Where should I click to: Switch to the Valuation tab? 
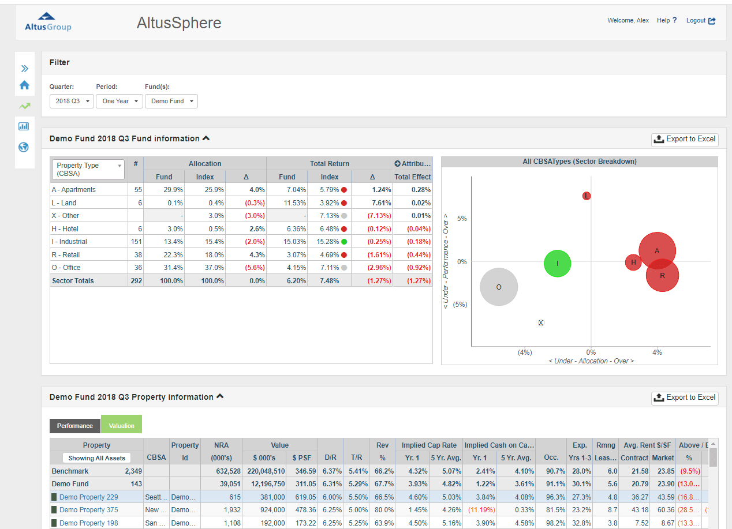point(121,426)
